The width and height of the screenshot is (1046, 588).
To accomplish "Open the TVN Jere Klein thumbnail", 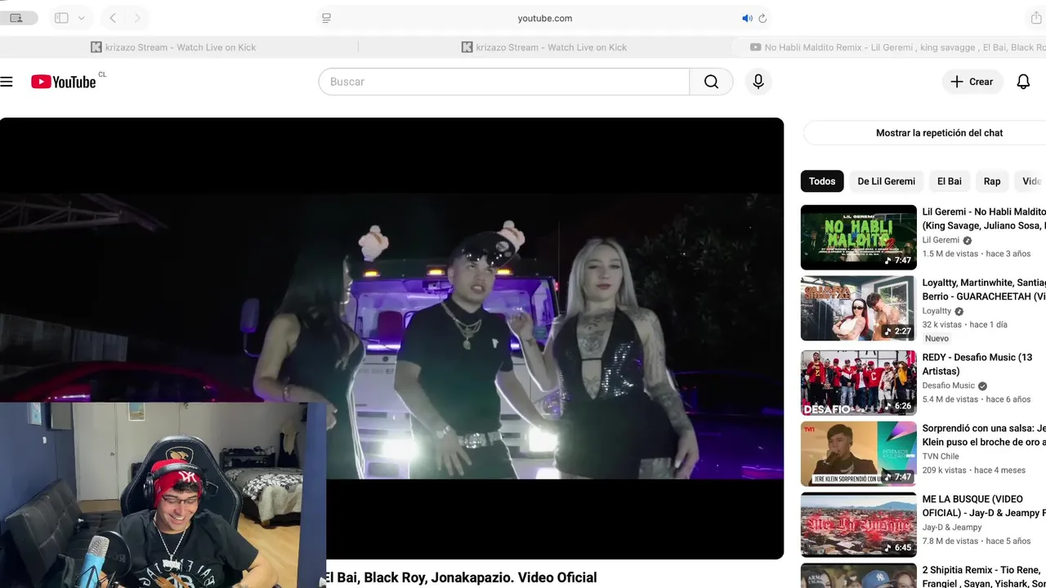I will point(859,454).
